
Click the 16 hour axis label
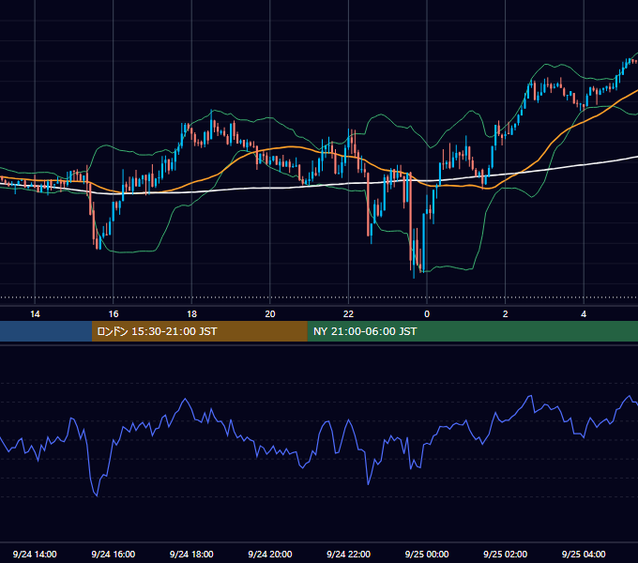pyautogui.click(x=114, y=314)
